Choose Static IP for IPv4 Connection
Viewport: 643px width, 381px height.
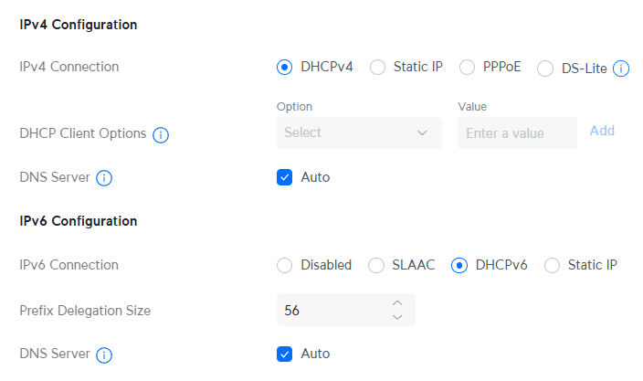click(377, 67)
